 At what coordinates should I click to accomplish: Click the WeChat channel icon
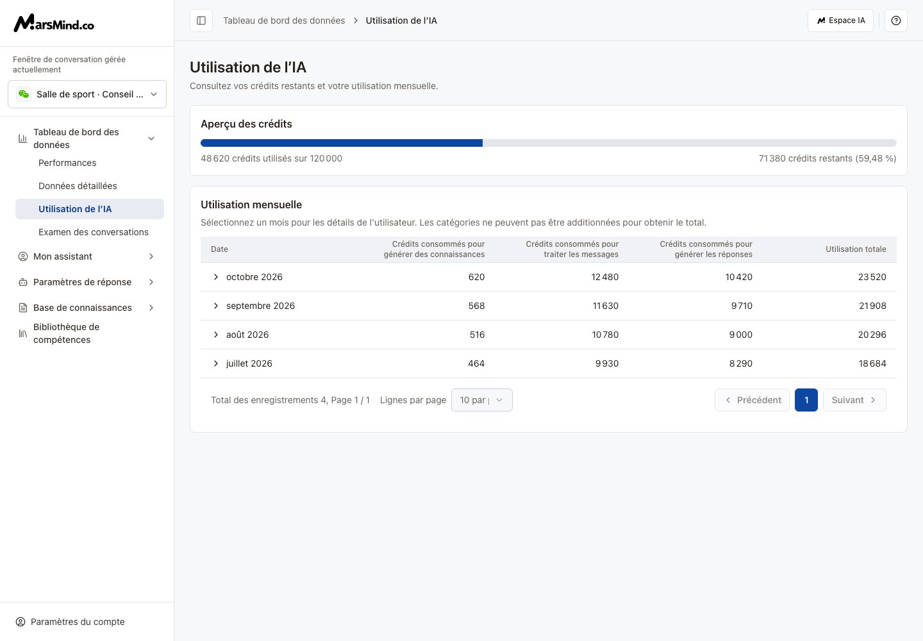(24, 94)
